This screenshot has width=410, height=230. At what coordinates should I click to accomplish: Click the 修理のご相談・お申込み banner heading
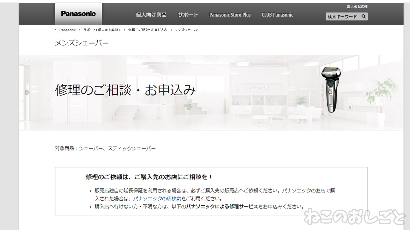point(125,90)
